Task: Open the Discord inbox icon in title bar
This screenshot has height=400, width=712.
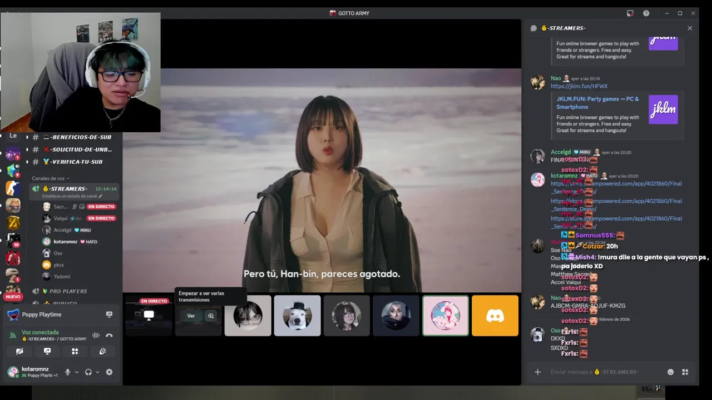Action: (x=630, y=13)
